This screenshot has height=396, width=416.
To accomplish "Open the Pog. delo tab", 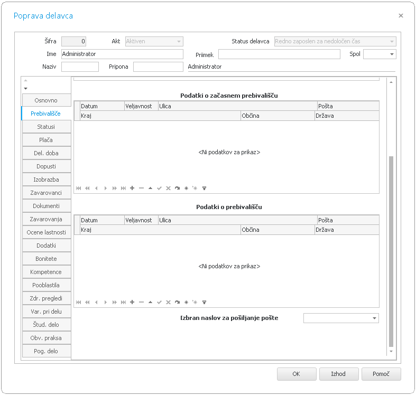I will pos(47,351).
